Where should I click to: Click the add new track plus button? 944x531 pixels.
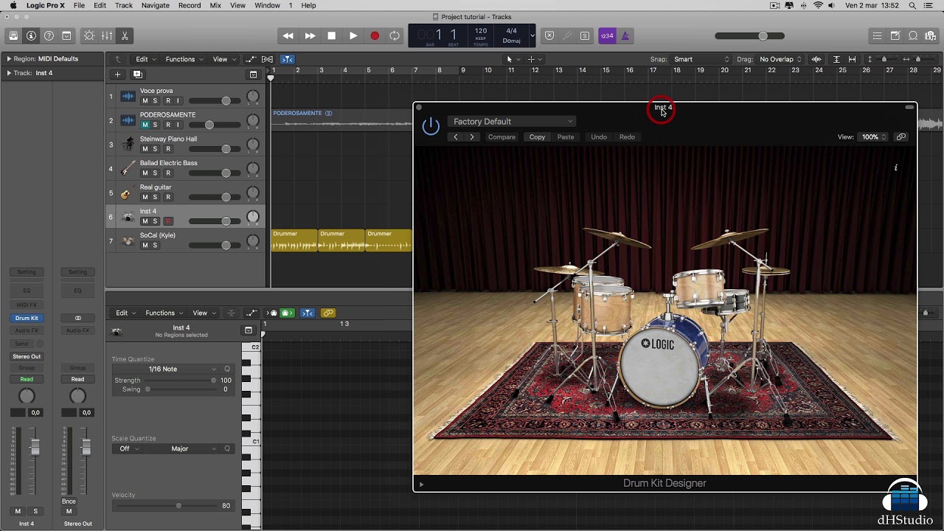(117, 74)
